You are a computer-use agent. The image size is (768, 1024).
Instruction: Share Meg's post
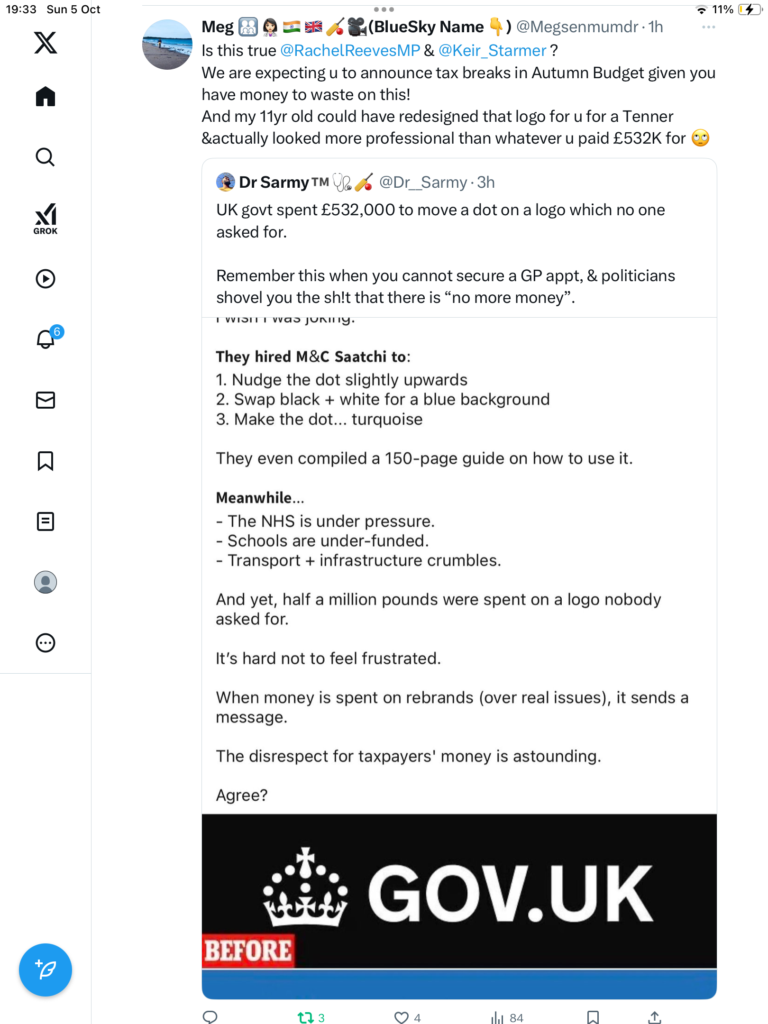654,1017
